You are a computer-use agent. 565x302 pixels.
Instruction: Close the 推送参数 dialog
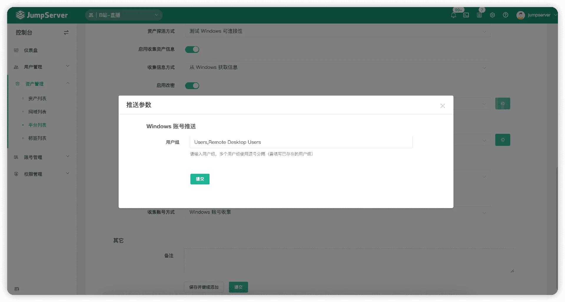click(443, 106)
